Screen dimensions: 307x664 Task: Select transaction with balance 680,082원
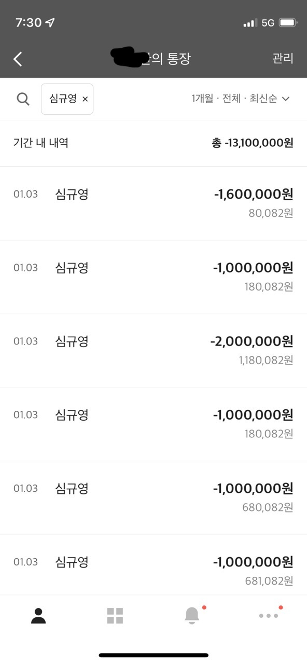[153, 497]
